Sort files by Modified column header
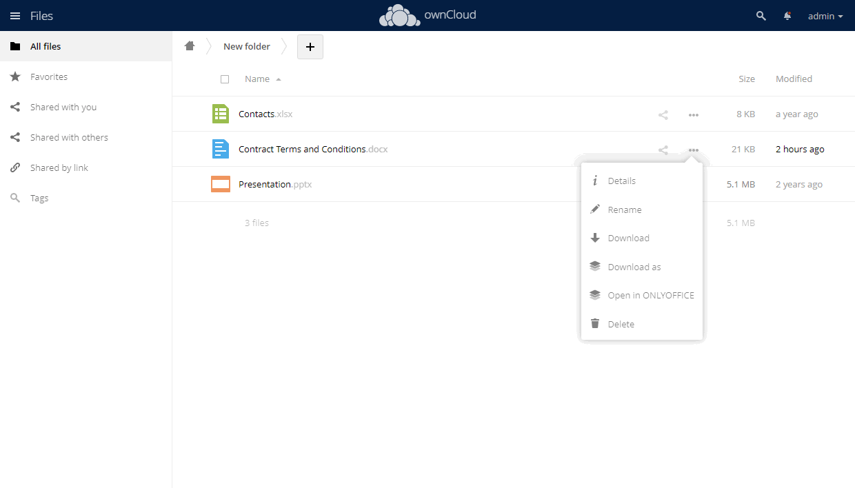 pyautogui.click(x=794, y=79)
